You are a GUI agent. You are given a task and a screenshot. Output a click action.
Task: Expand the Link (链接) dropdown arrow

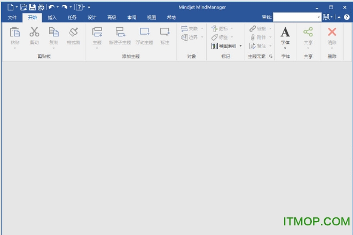point(270,28)
